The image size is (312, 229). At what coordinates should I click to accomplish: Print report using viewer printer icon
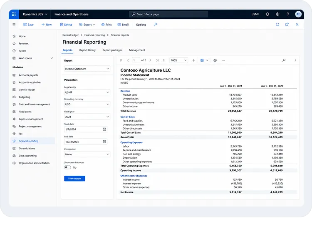(x=215, y=60)
